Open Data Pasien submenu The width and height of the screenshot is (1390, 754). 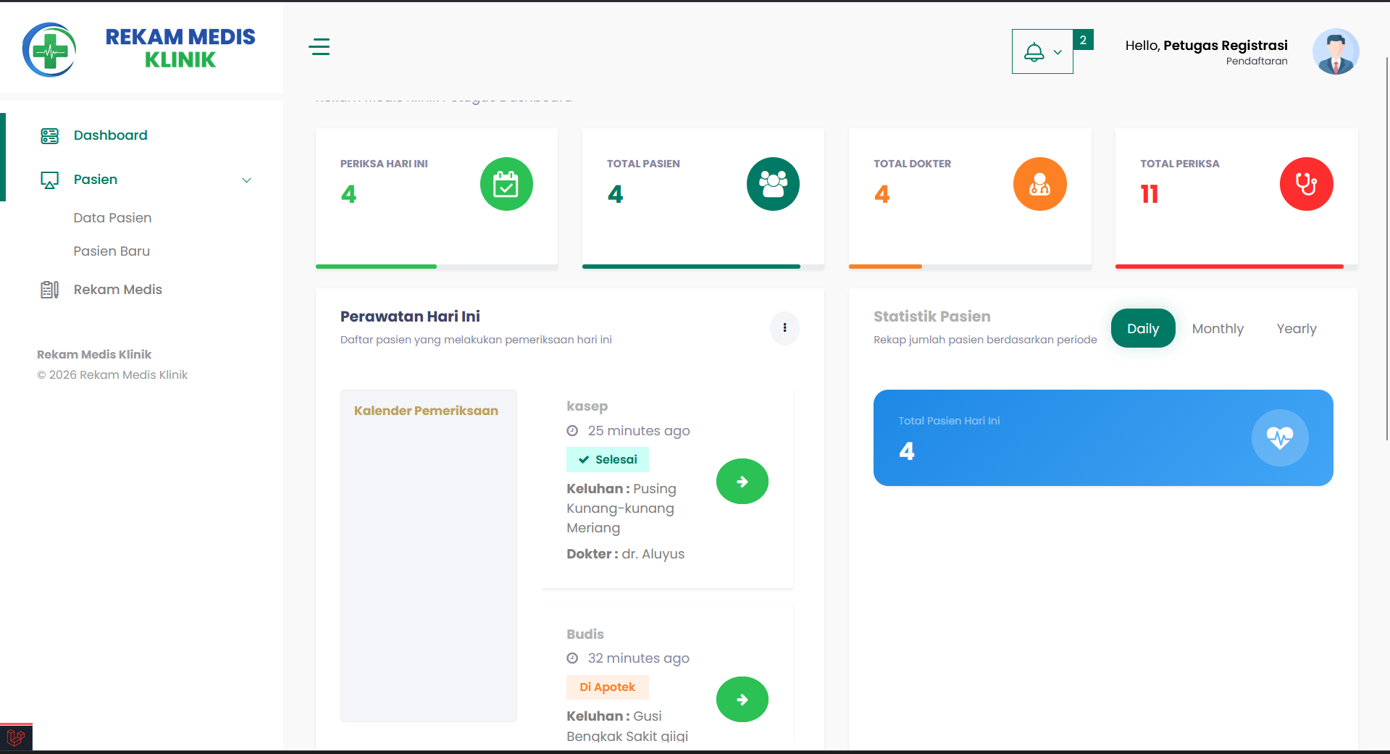point(112,218)
